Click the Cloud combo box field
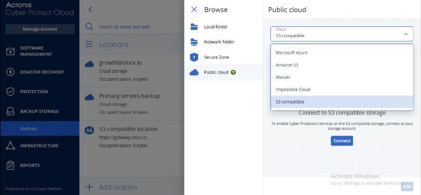Viewport: 421px width, 195px height. [x=342, y=34]
